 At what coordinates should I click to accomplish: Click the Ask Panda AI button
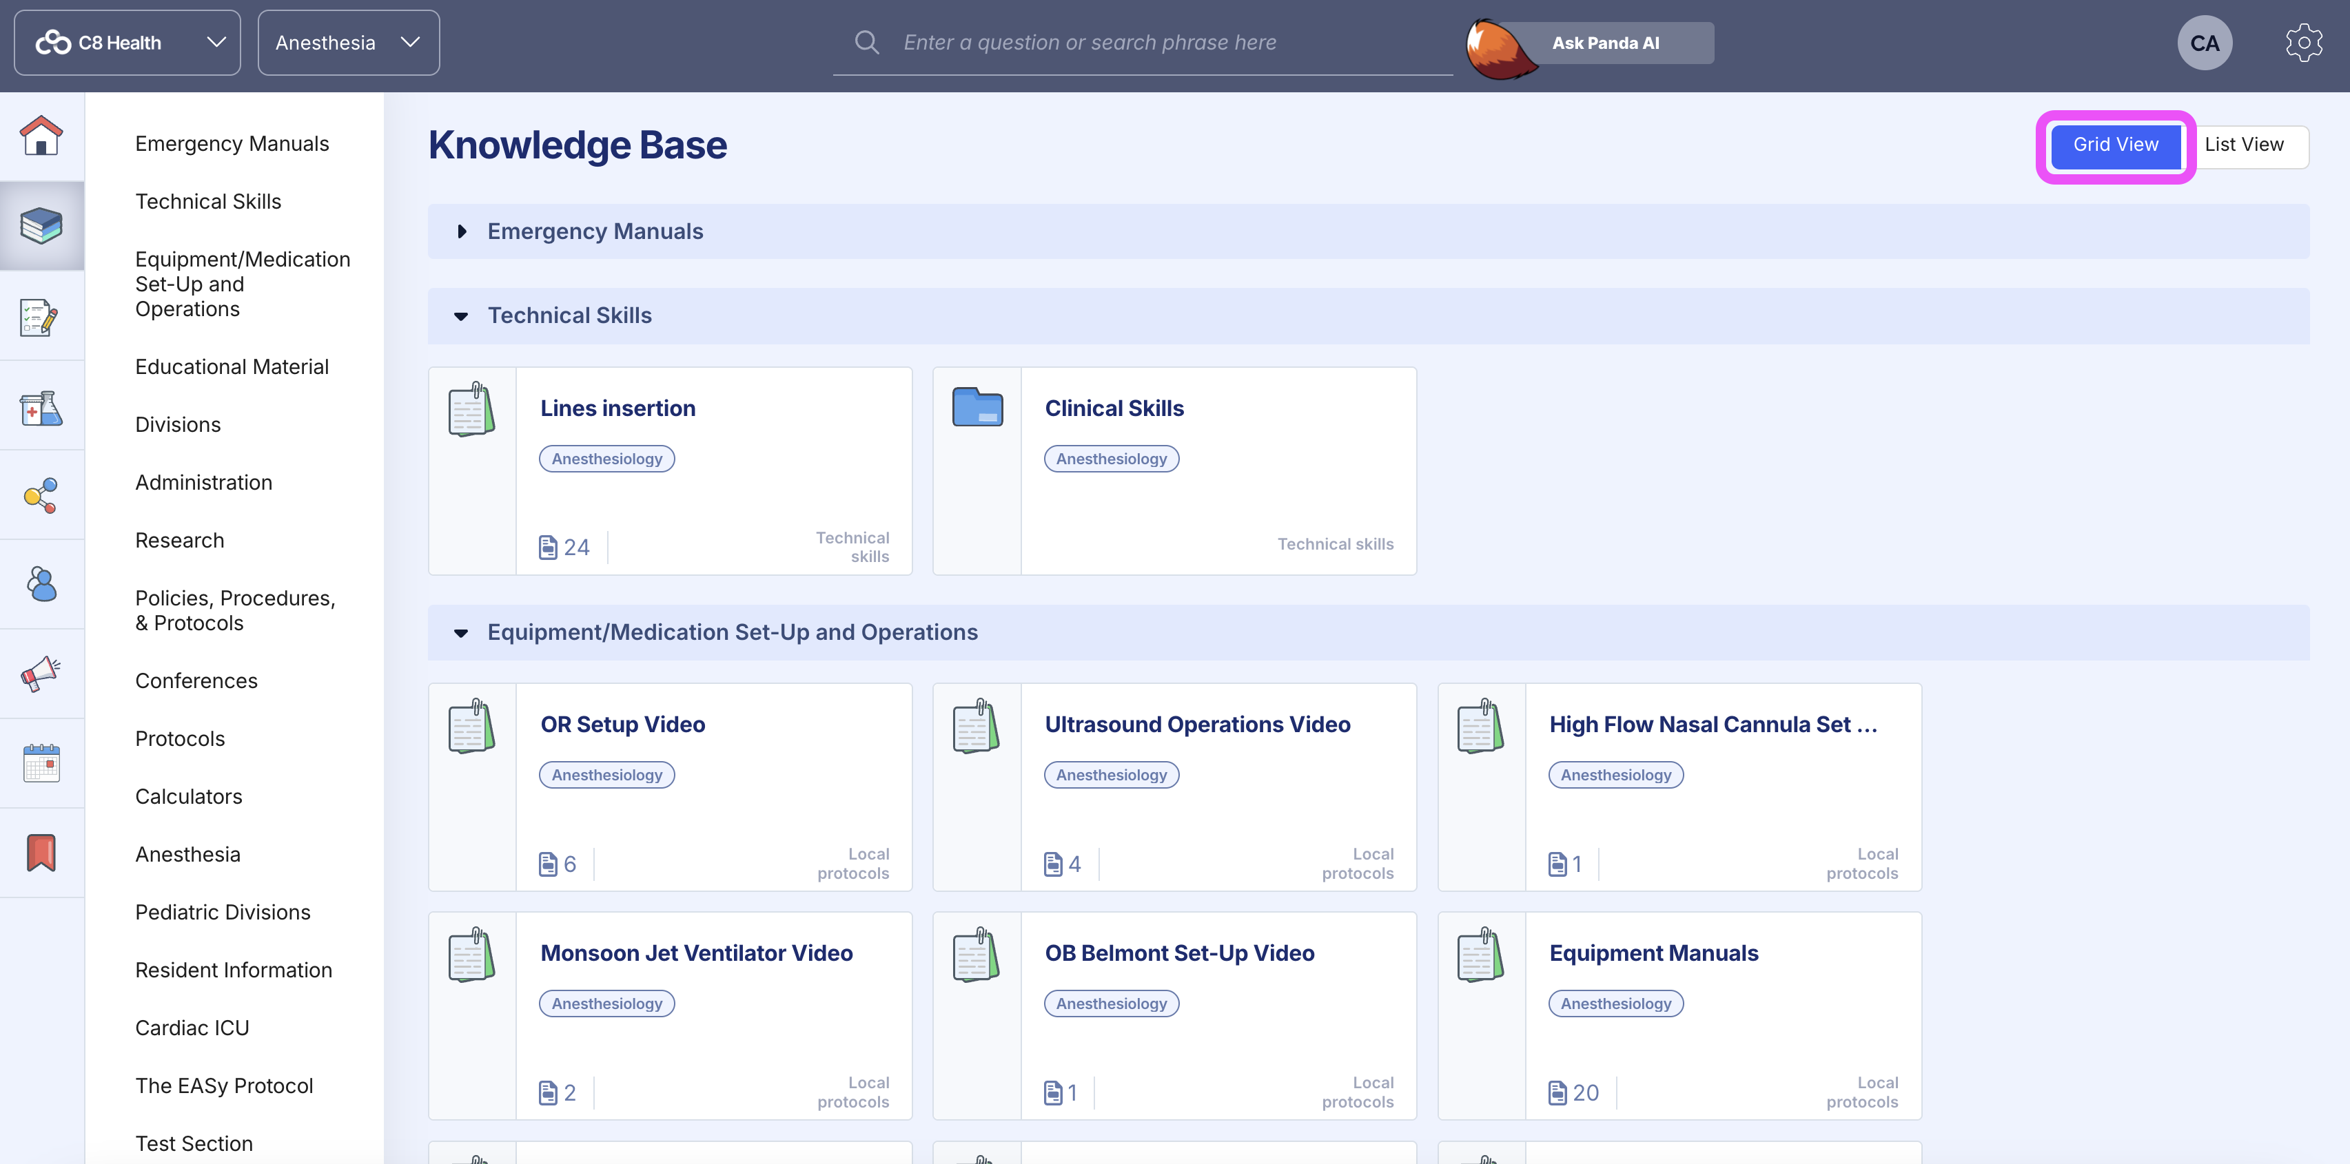coord(1606,43)
